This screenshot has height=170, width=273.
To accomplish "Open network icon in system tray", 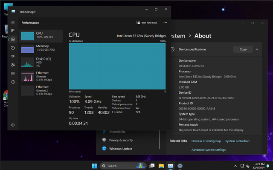I will (x=242, y=166).
